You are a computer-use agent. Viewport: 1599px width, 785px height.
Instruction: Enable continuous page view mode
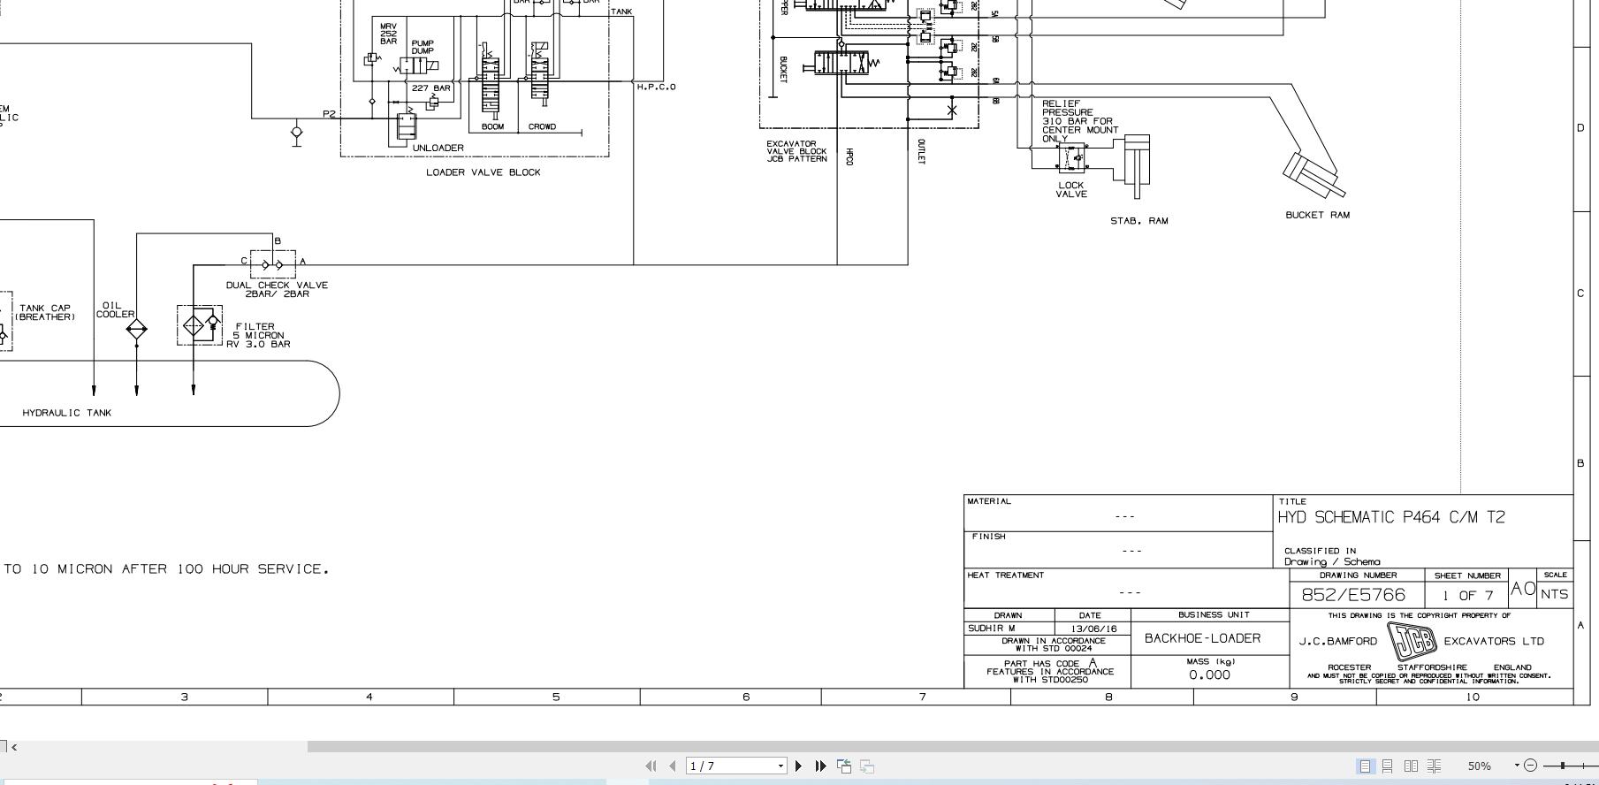pos(1388,766)
